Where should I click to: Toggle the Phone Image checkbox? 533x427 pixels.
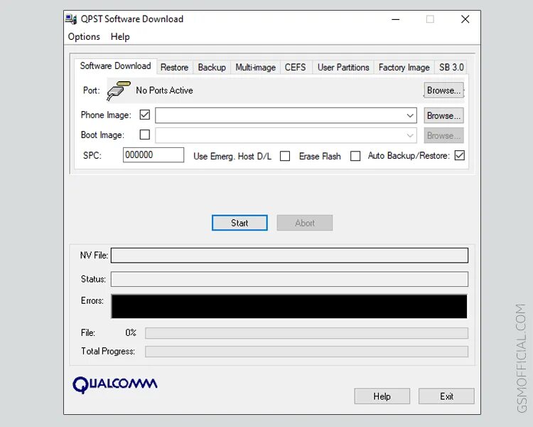click(x=145, y=115)
